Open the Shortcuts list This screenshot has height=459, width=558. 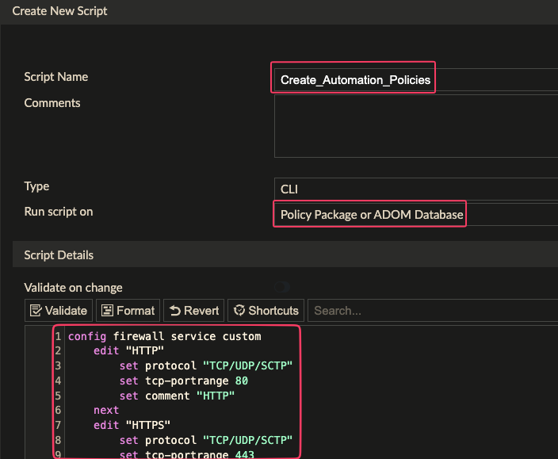[x=265, y=311]
